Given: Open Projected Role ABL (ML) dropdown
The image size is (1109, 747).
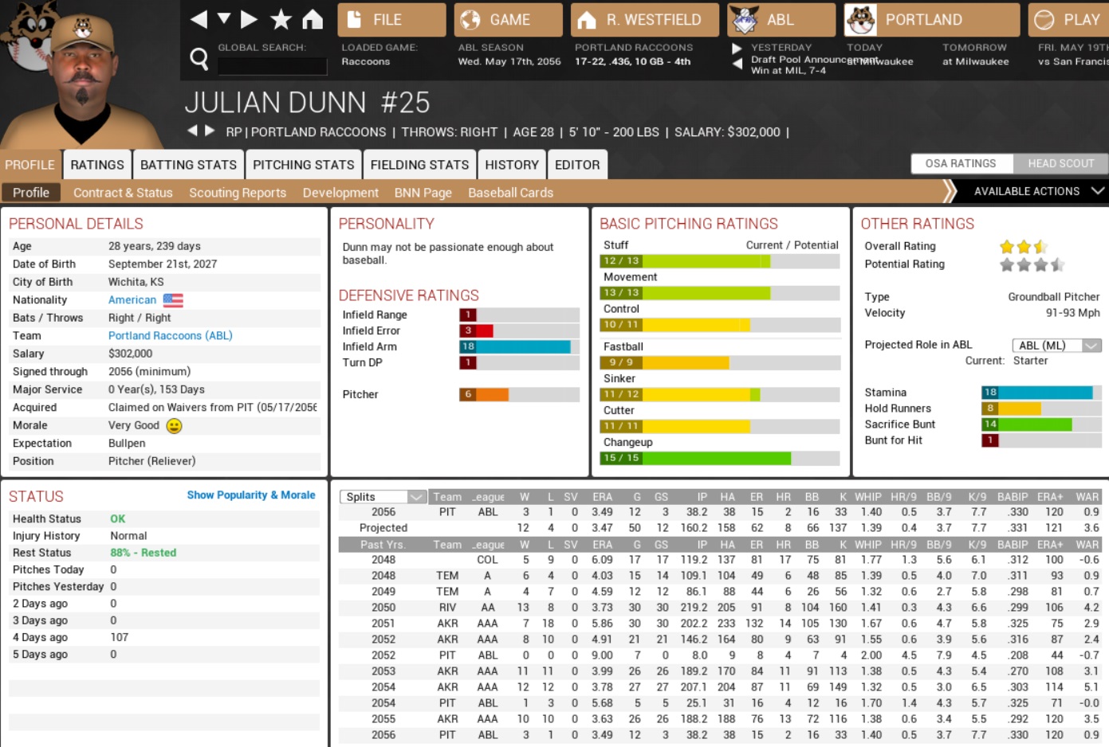Looking at the screenshot, I should [x=1056, y=345].
